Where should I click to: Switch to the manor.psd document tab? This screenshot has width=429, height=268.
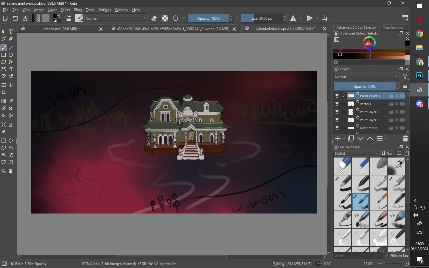click(x=61, y=29)
